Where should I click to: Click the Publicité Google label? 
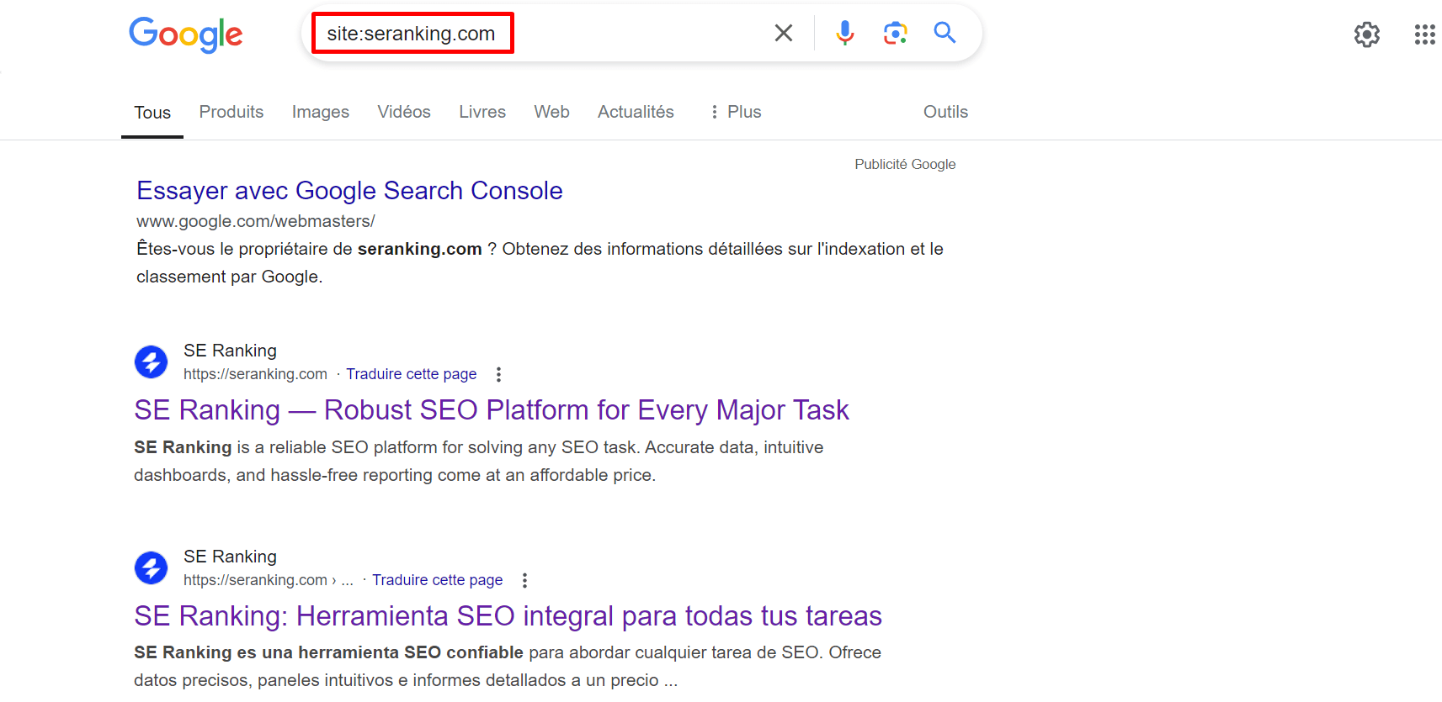(x=905, y=164)
